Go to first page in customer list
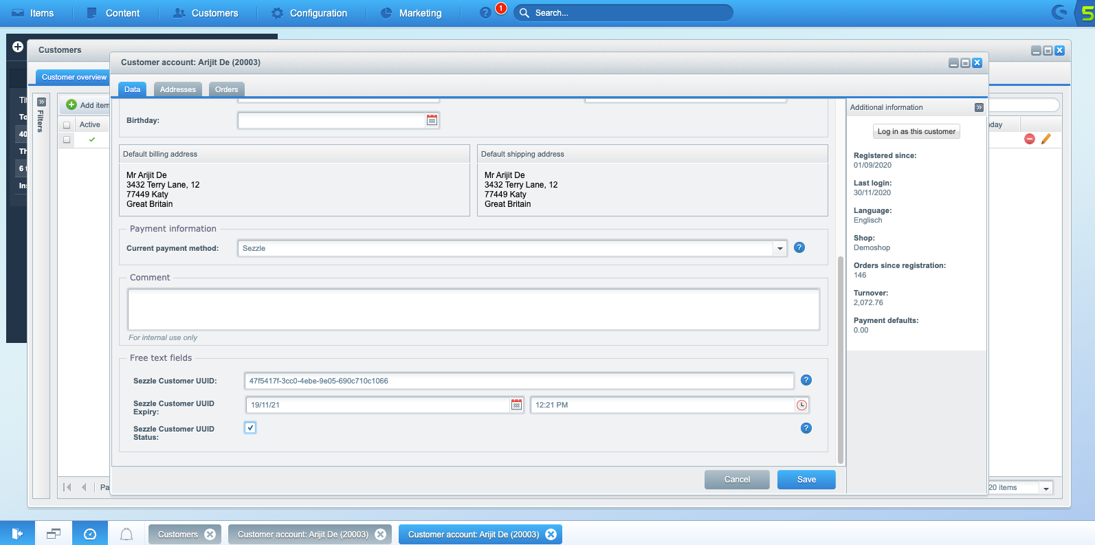This screenshot has height=545, width=1095. (x=67, y=487)
